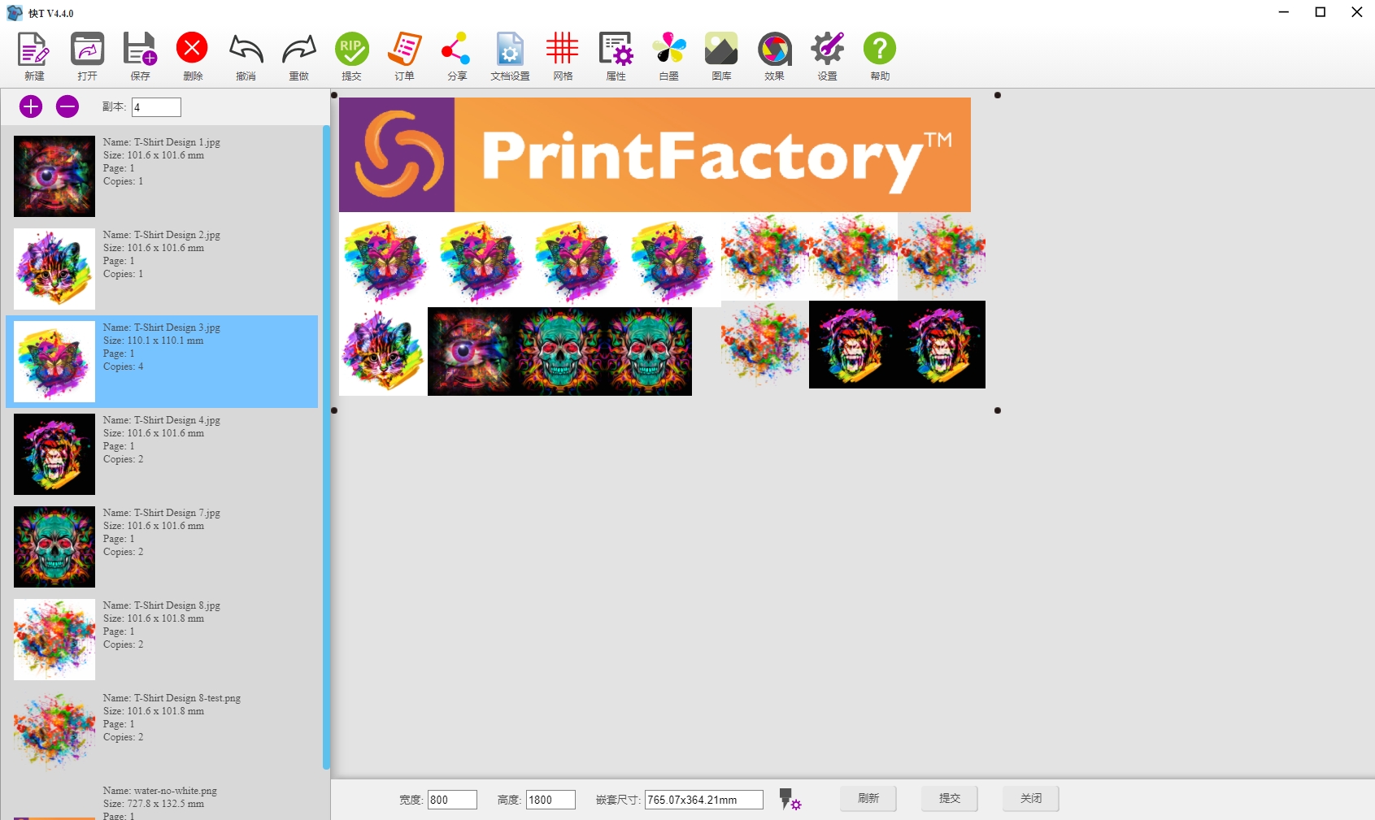Increase copies with the purple plus button
This screenshot has width=1375, height=820.
pos(31,106)
